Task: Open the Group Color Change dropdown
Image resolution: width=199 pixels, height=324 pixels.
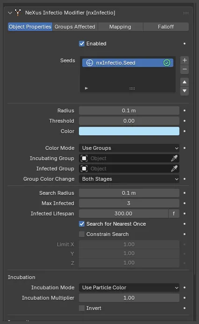Action: (129, 179)
